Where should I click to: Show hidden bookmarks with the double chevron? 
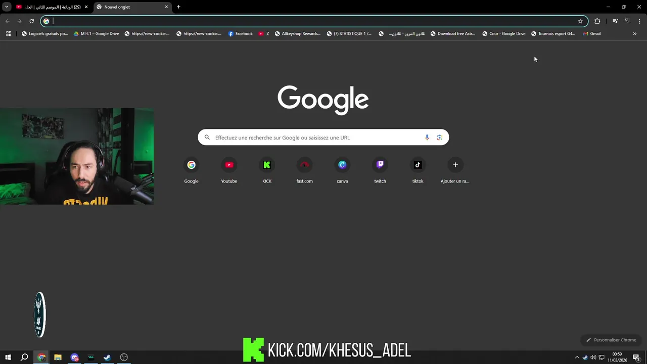pos(635,34)
